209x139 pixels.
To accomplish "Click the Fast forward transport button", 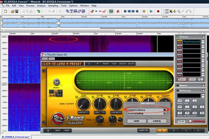I will (133, 11).
